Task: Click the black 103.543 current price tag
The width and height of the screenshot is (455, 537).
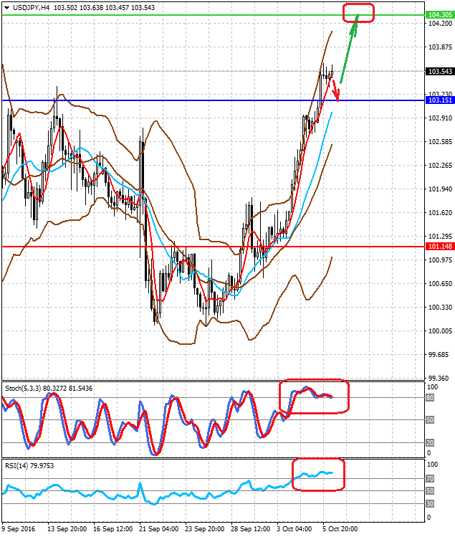Action: click(440, 71)
